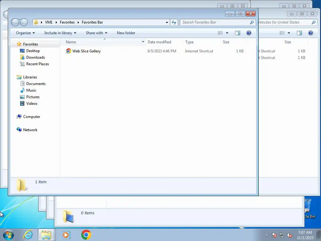Open Windows Media Player from taskbar
Viewport: 321px width, 241px height.
66,235
